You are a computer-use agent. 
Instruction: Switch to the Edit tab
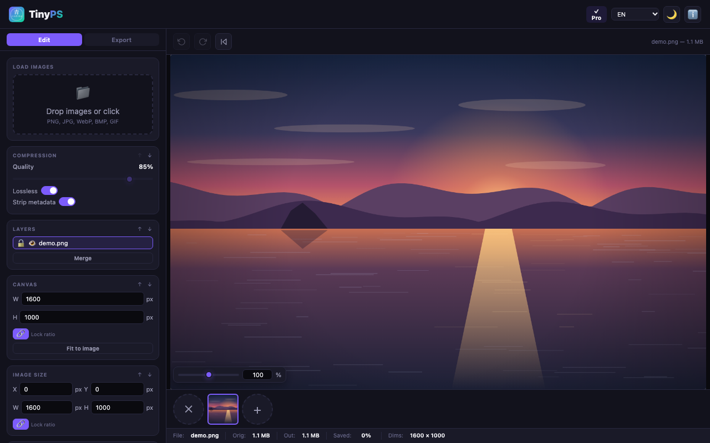[44, 40]
